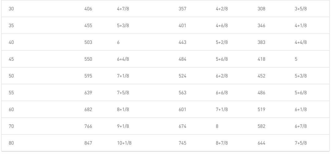334x155 pixels.
Task: Select the cell showing 4+6/8
Action: point(222,26)
